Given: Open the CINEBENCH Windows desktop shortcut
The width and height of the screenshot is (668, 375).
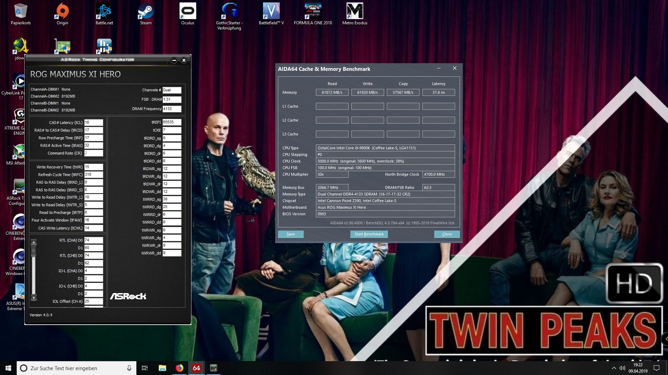Looking at the screenshot, I should click(x=15, y=262).
